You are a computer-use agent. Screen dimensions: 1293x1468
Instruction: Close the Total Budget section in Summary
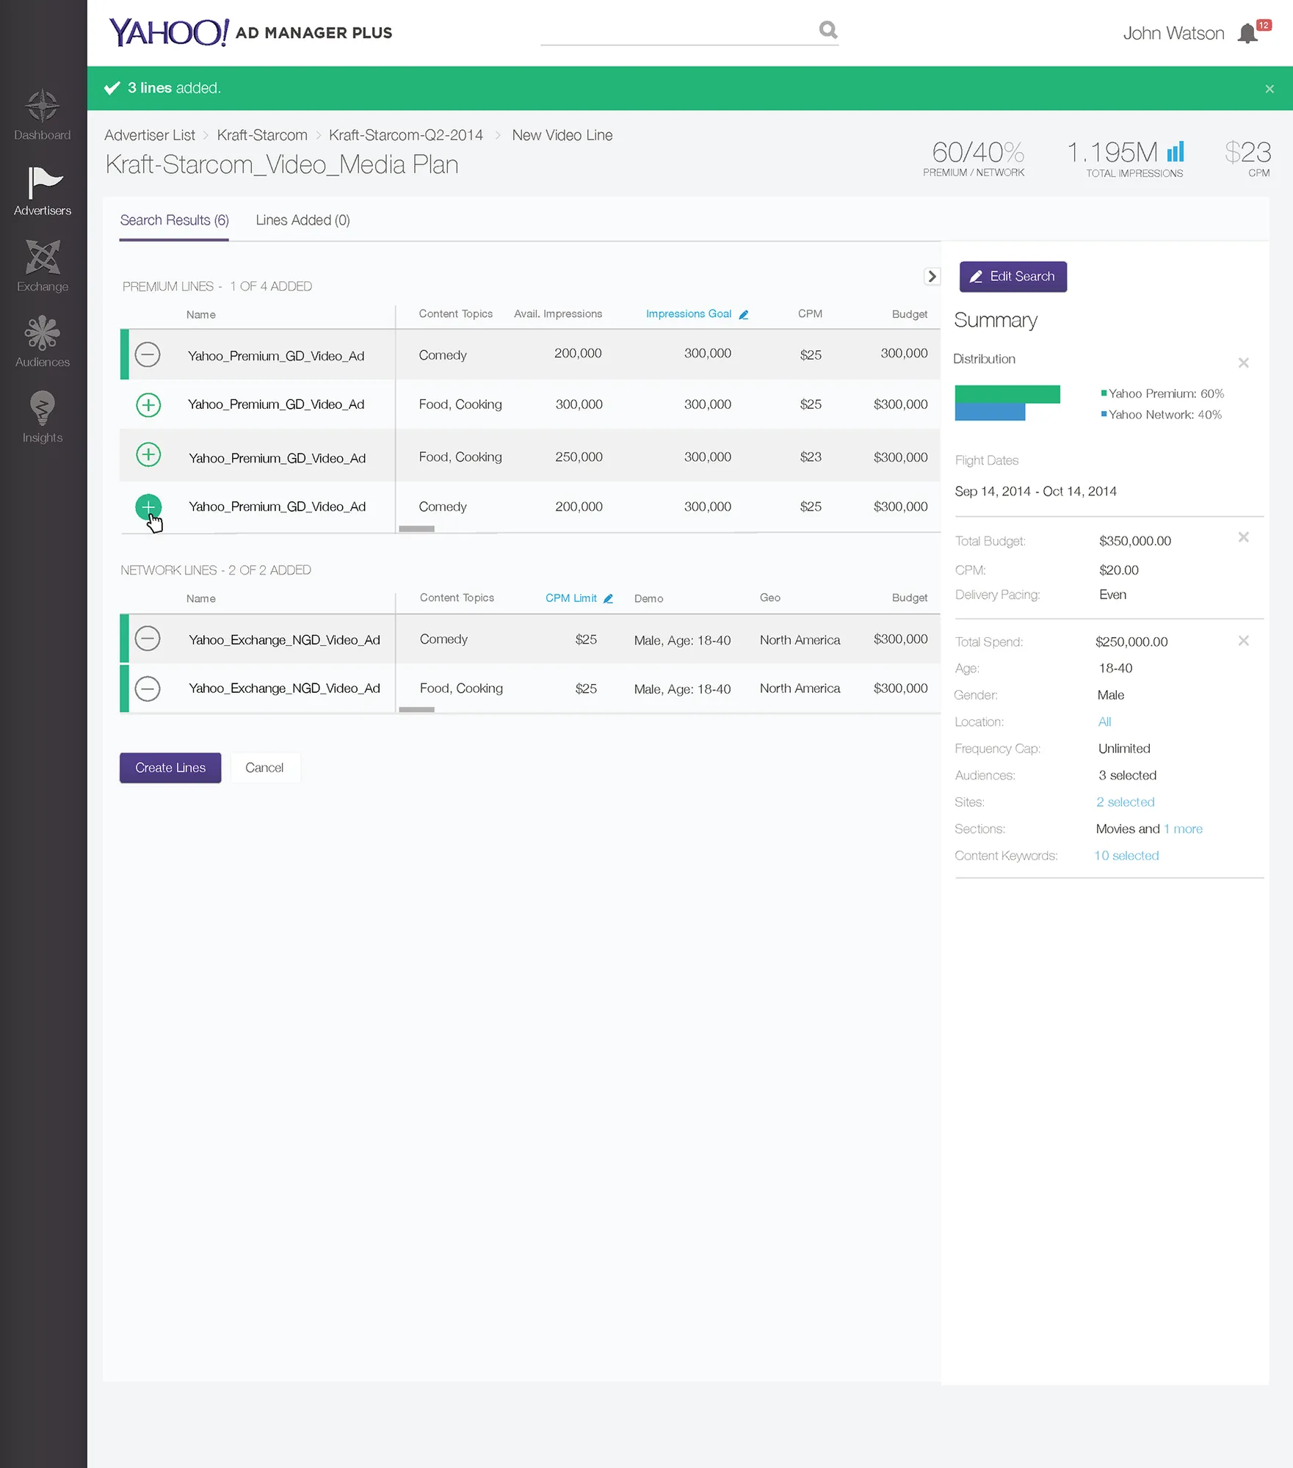[1243, 537]
